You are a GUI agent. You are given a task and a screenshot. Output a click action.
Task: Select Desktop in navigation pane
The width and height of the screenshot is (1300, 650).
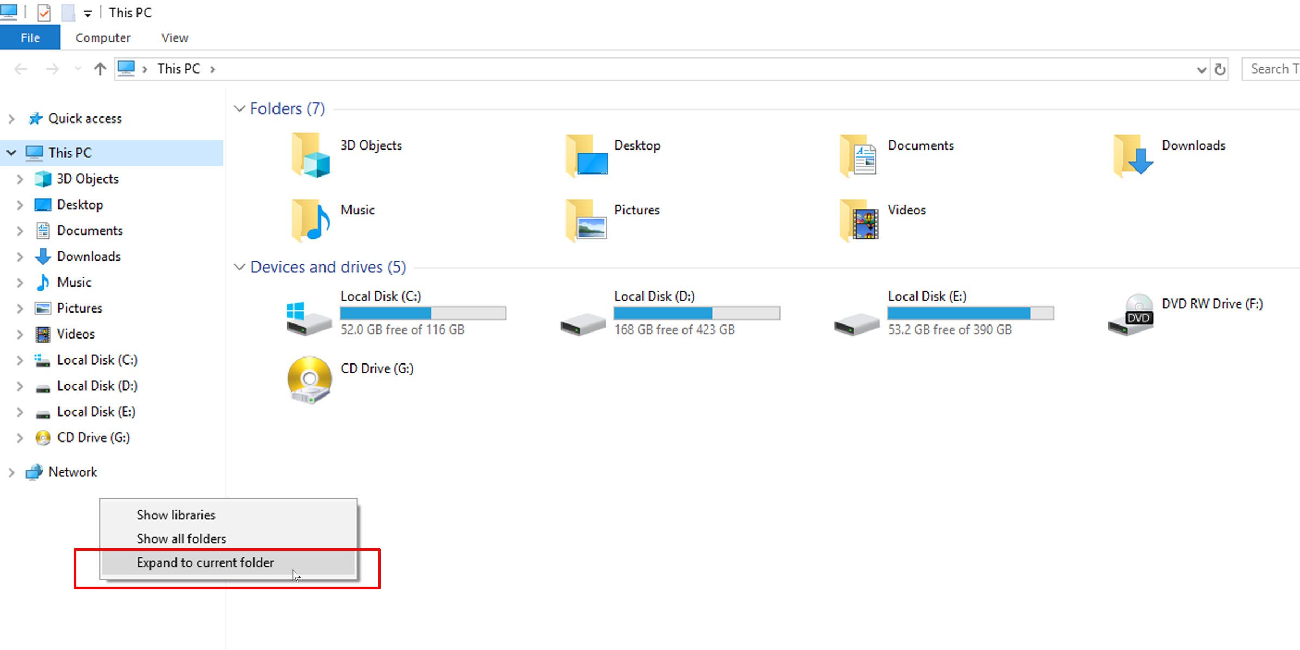[80, 205]
